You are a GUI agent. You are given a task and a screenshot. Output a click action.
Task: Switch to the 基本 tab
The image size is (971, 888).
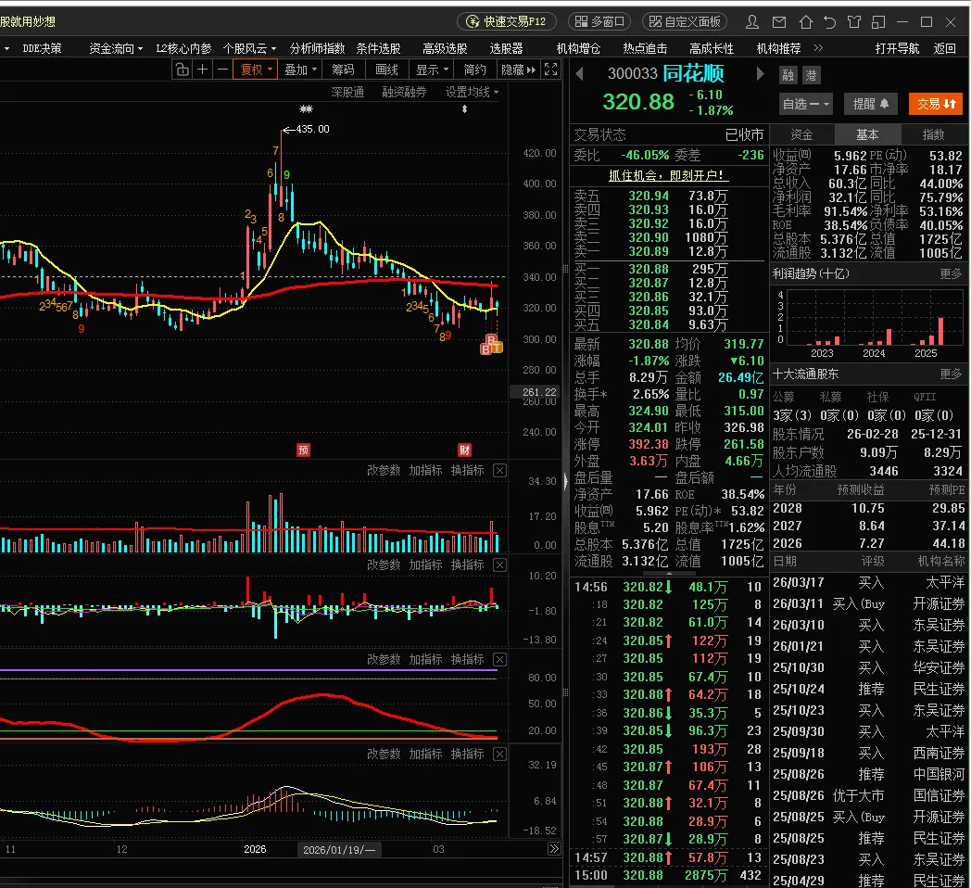867,134
